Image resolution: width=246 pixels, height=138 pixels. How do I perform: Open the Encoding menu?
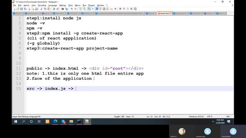point(42,5)
